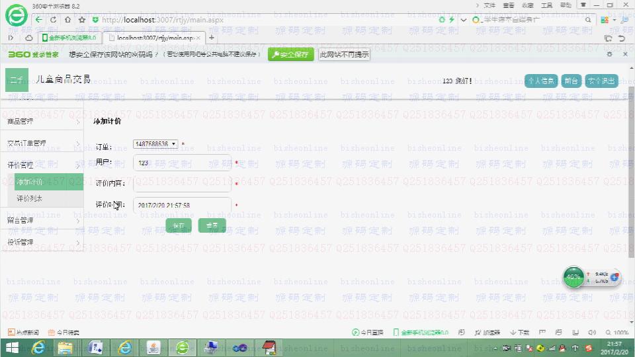635x357 pixels.
Task: Click the green shield security icon in address bar
Action: click(x=95, y=19)
